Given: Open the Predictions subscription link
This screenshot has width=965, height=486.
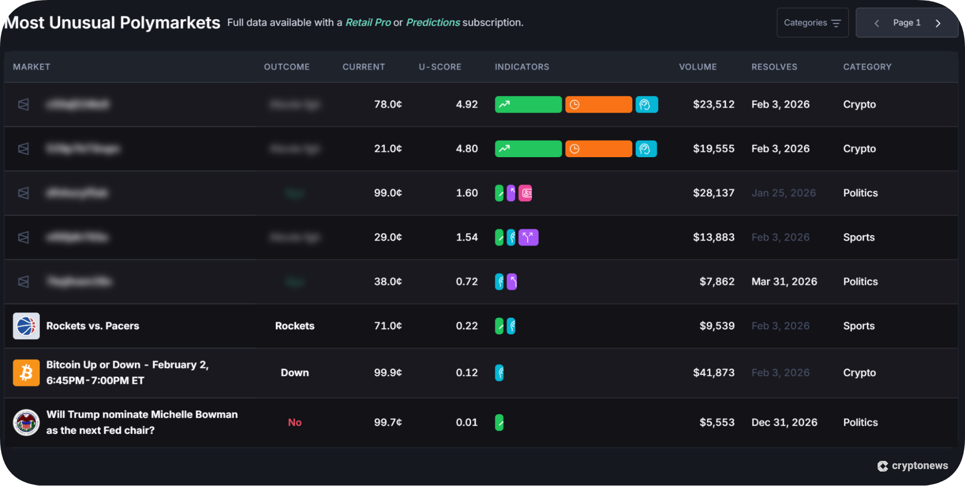Looking at the screenshot, I should point(433,23).
